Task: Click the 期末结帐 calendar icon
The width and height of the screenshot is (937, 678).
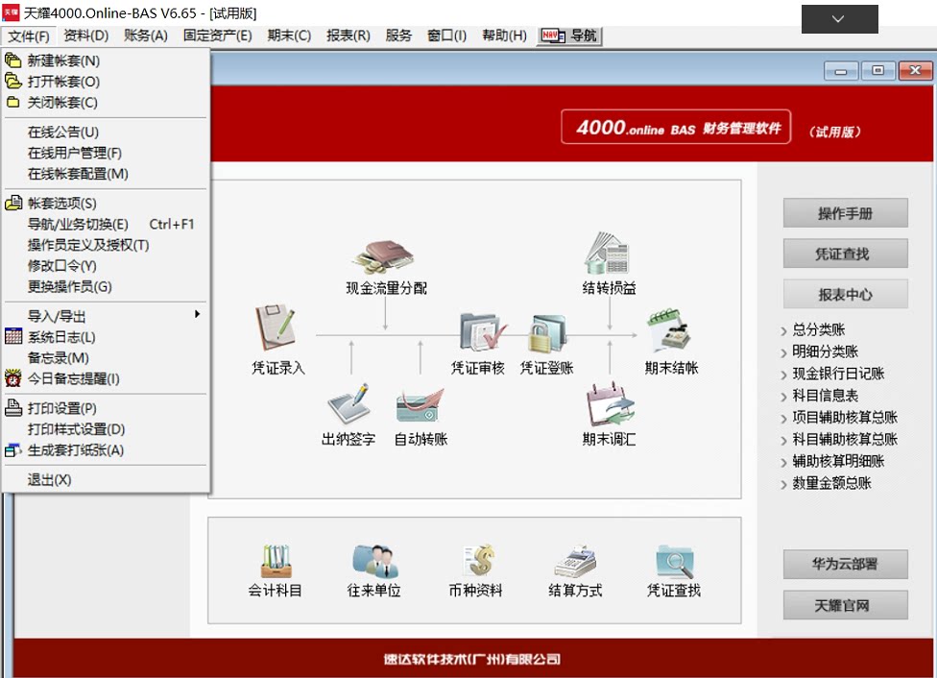Action: click(670, 332)
